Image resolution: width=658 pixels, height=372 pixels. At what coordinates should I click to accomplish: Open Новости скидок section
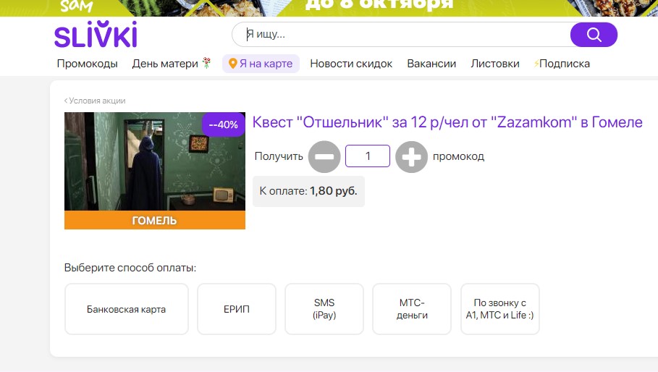(x=351, y=64)
